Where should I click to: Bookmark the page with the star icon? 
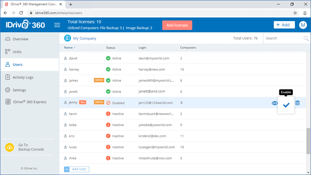295,13
